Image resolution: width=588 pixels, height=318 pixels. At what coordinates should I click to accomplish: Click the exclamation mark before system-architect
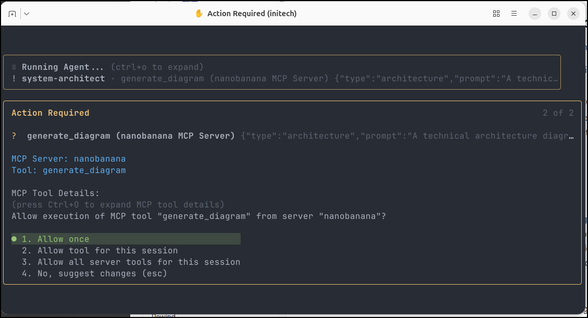click(x=14, y=79)
